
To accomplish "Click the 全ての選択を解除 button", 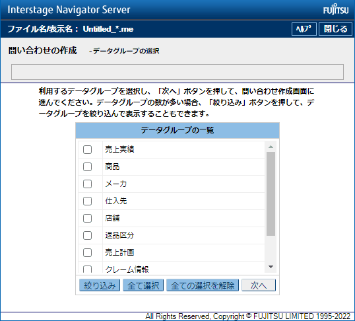I will tap(203, 285).
